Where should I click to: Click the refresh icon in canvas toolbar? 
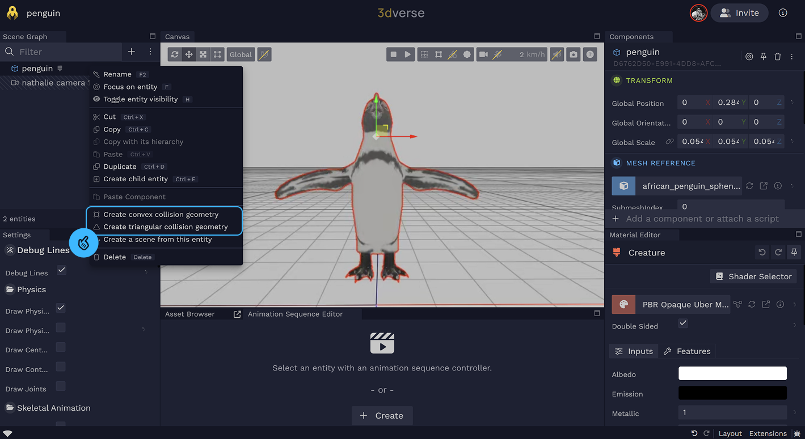(x=175, y=54)
